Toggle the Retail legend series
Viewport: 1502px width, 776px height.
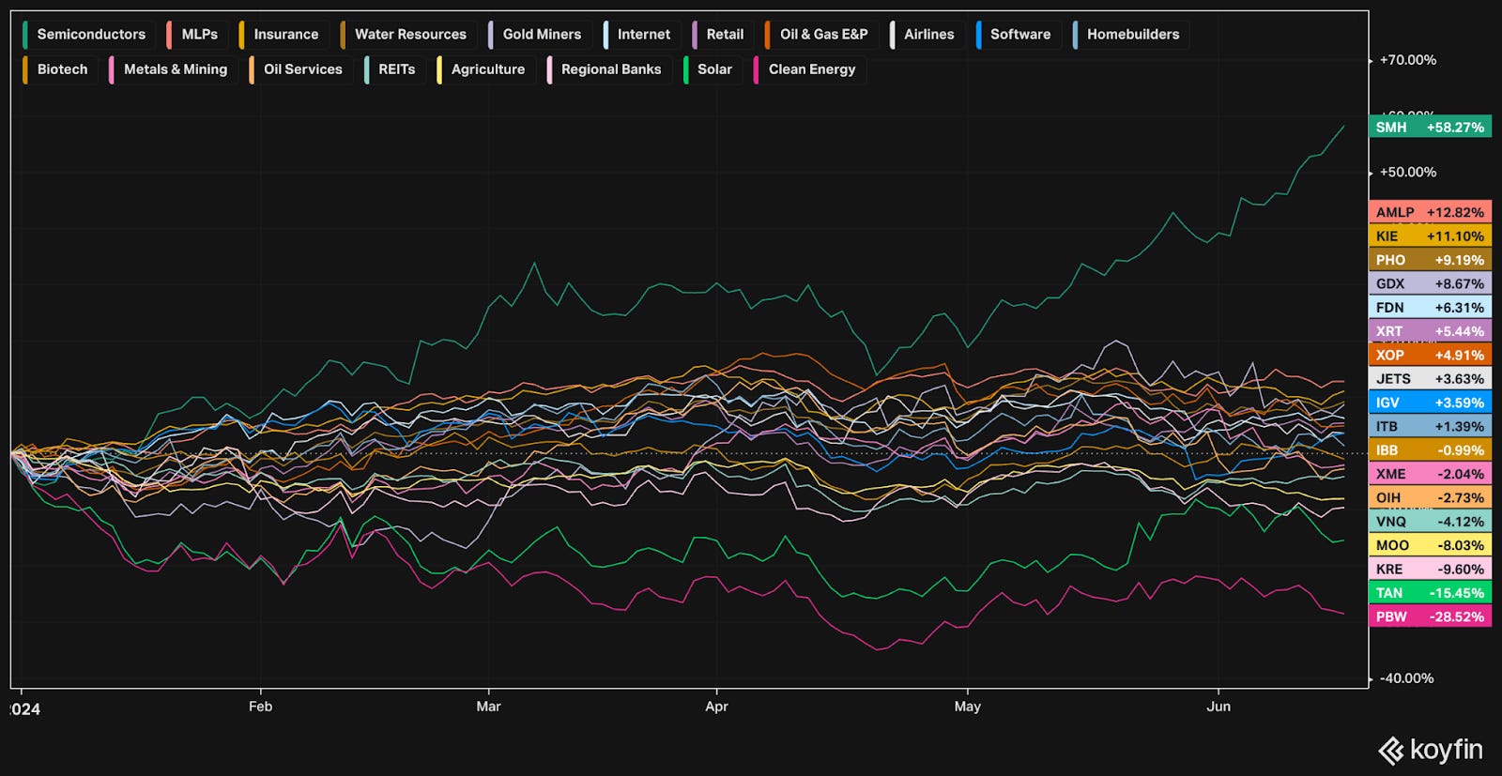[x=722, y=35]
